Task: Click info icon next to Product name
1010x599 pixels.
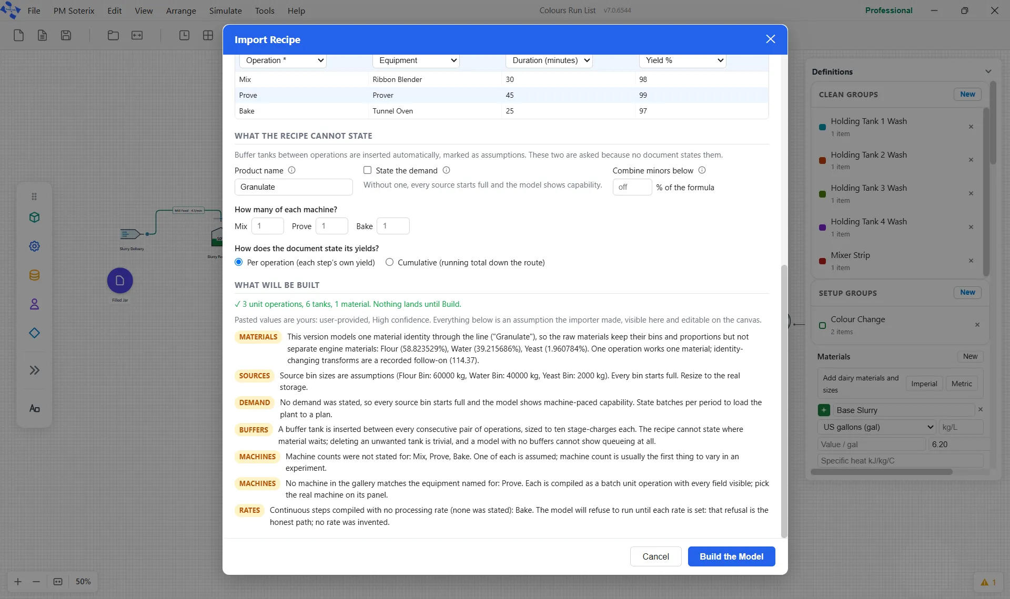Action: coord(292,170)
